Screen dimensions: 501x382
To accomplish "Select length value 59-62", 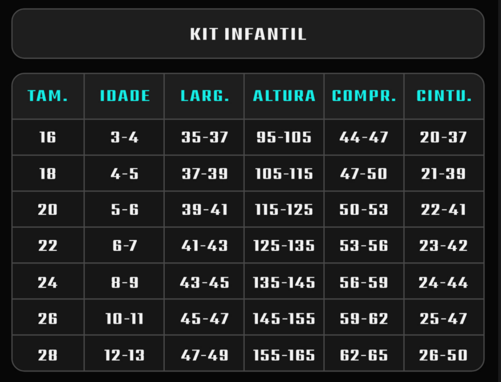I will click(x=364, y=318).
